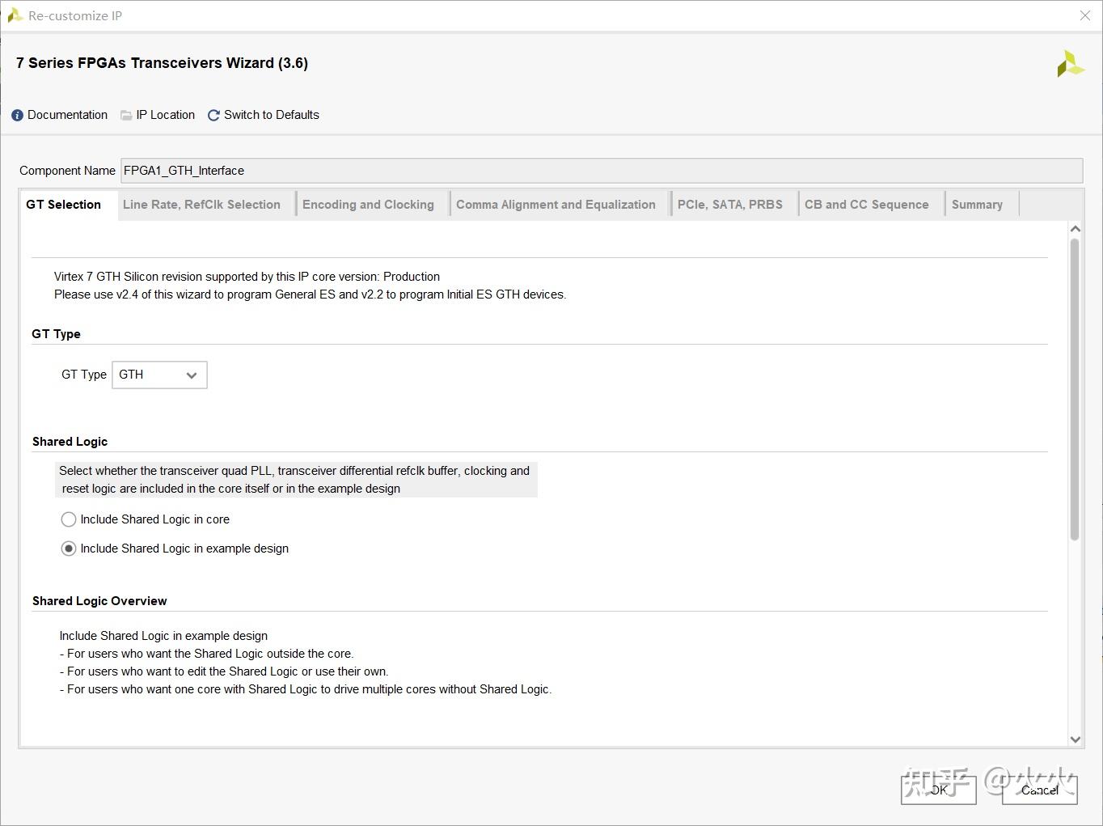Switch to CB and CC Sequence tab
Screen dimensions: 1103x826
[x=866, y=205]
